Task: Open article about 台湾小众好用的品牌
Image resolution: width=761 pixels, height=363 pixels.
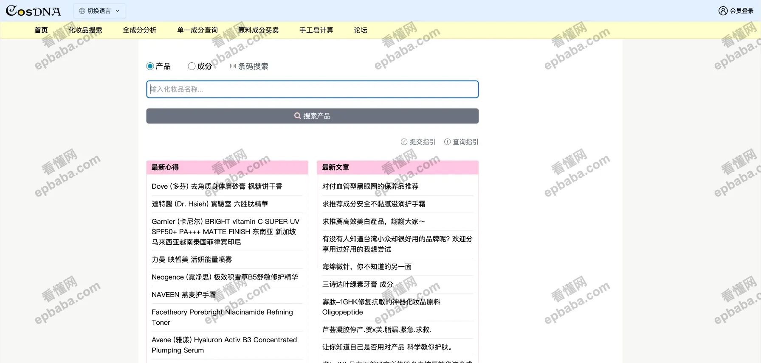Action: point(397,244)
